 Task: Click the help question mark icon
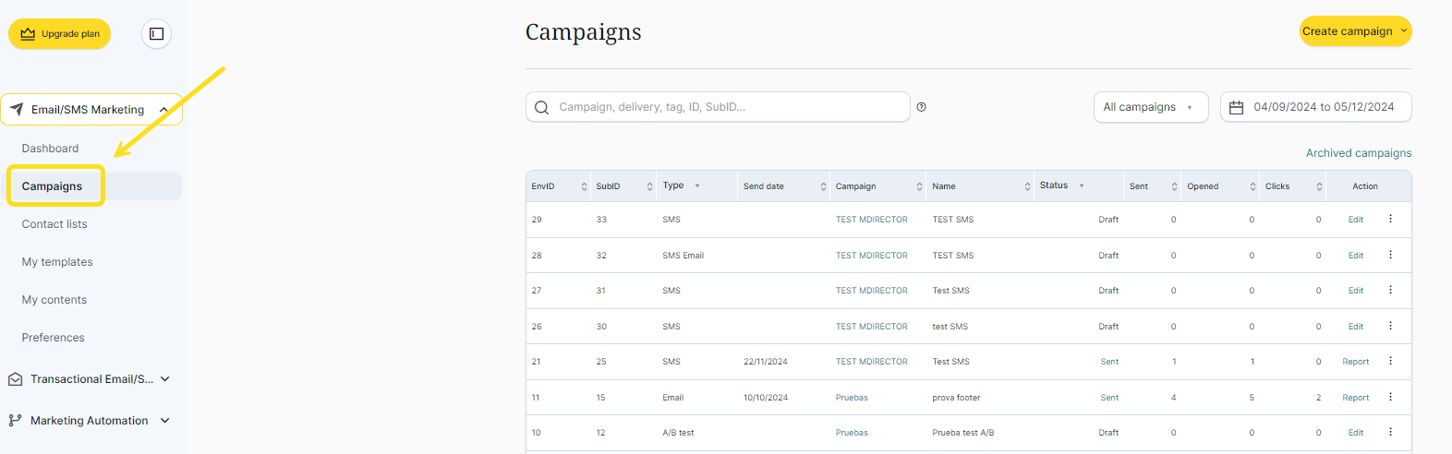coord(921,107)
